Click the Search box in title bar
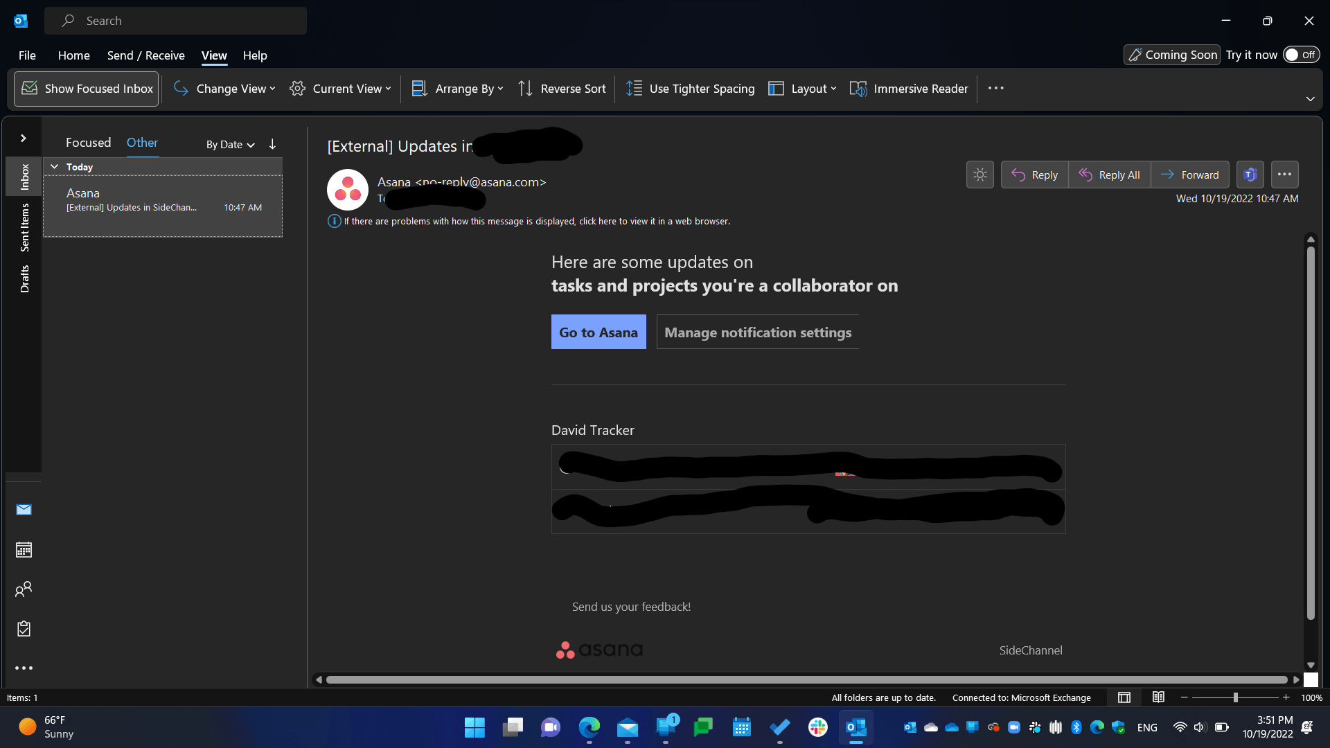 176,21
